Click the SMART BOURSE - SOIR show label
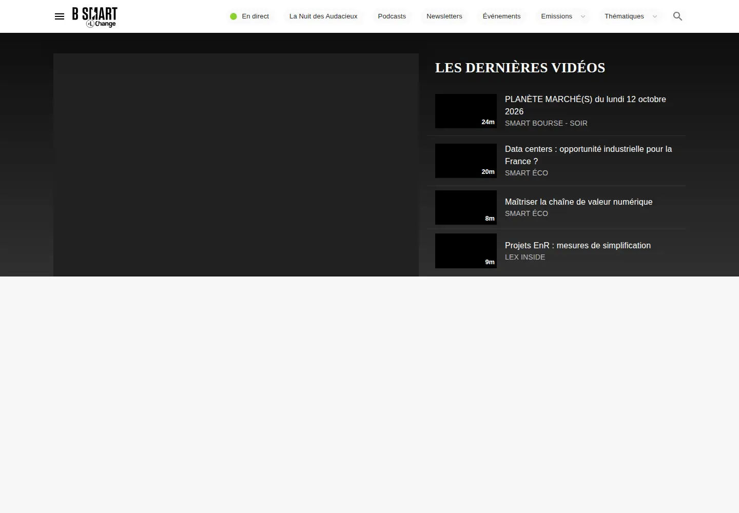The image size is (739, 513). tap(546, 123)
